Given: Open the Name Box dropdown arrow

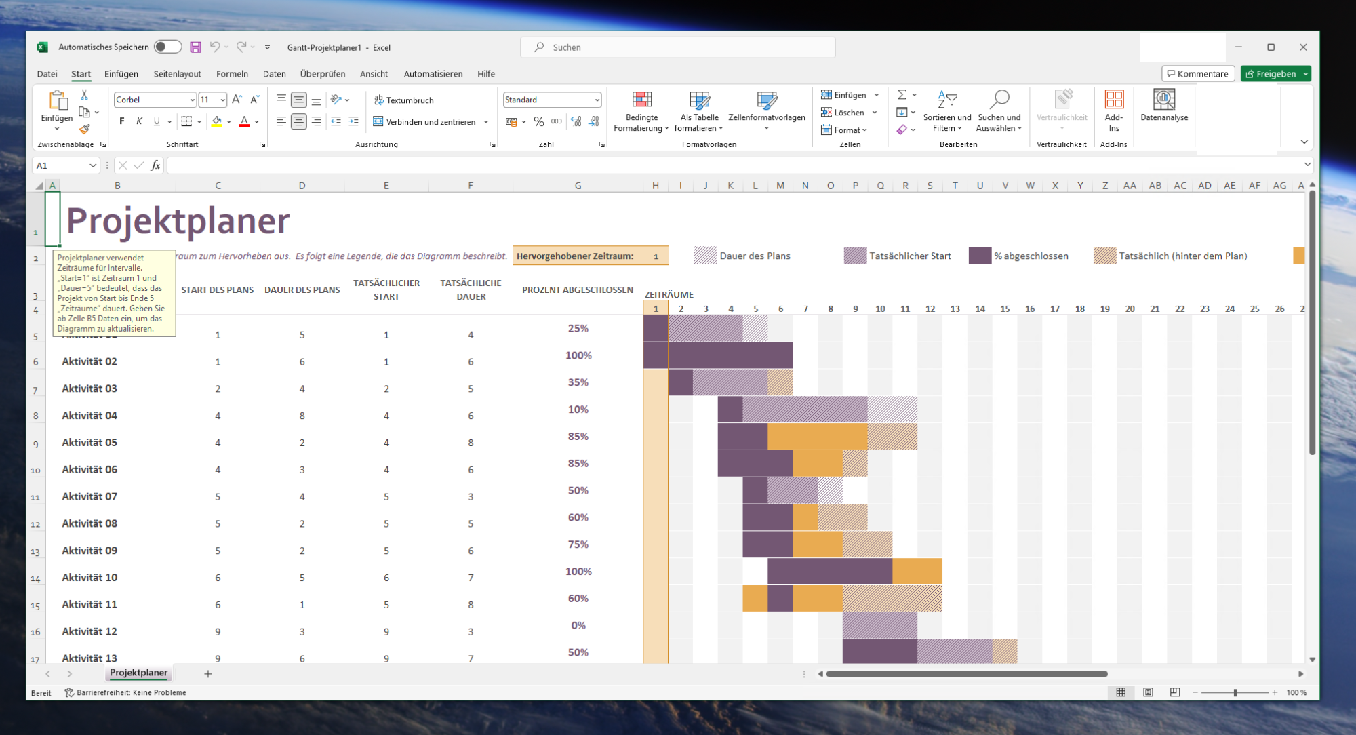Looking at the screenshot, I should pos(92,165).
